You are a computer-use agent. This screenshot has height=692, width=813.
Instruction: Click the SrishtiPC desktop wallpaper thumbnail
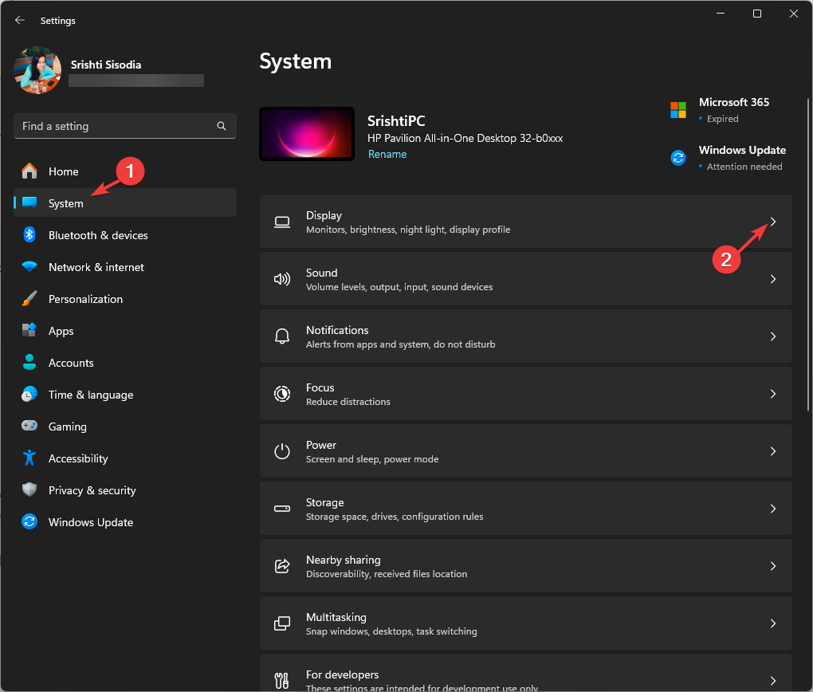[x=307, y=134]
